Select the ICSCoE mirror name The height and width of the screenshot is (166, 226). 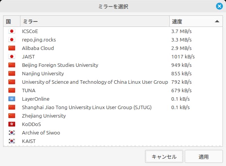pos(30,31)
